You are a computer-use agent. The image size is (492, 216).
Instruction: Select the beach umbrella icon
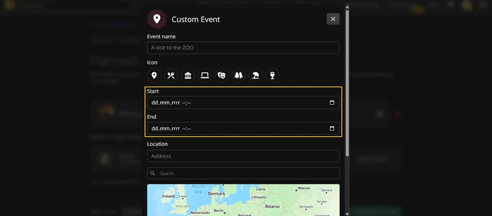tap(256, 76)
